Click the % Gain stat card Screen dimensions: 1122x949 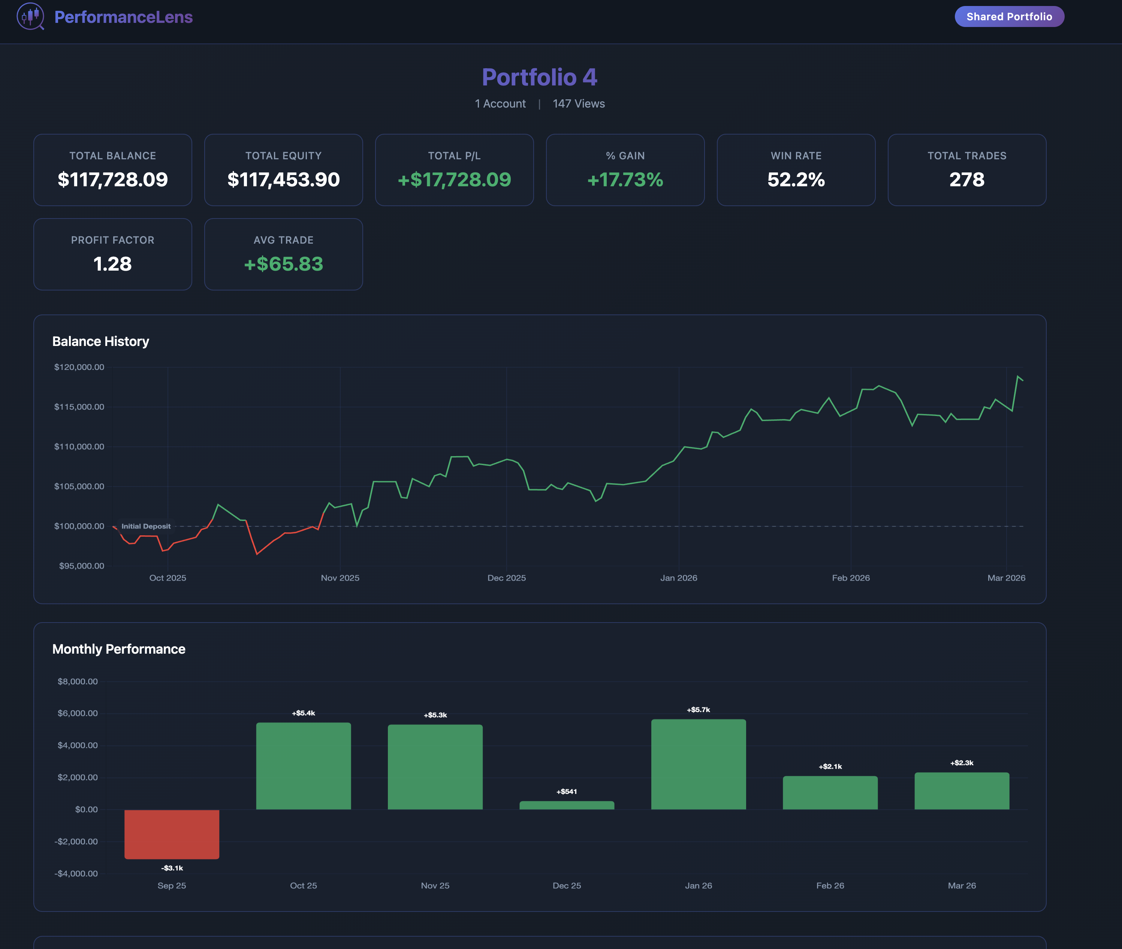pyautogui.click(x=625, y=169)
